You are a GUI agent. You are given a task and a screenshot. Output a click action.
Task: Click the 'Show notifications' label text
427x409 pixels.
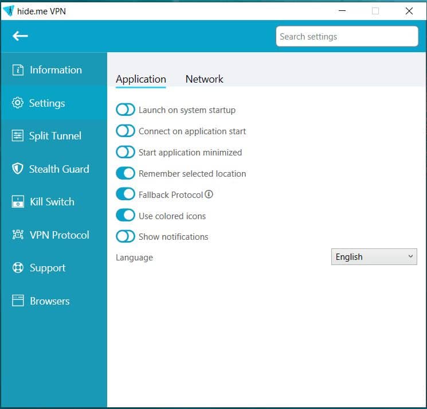[x=174, y=237]
